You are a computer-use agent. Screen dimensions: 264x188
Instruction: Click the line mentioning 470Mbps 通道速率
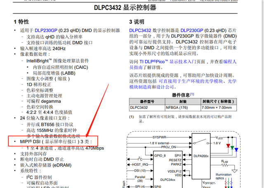pyautogui.click(x=65, y=148)
